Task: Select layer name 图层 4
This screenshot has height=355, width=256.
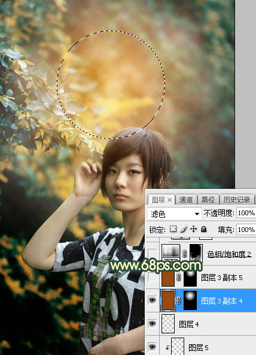Action: pos(189,324)
